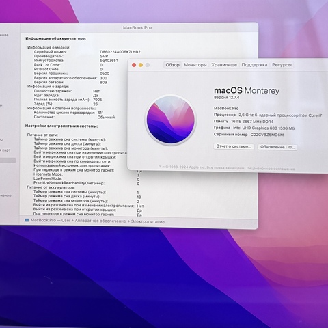This screenshot has width=328, height=328.
Task: Click the Серийный номер C02CVBZ5MD6M text
Action: pyautogui.click(x=249, y=135)
